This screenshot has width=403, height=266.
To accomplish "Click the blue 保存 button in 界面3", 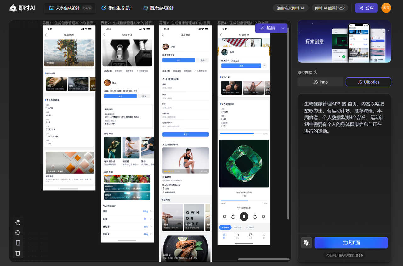I will (185, 134).
